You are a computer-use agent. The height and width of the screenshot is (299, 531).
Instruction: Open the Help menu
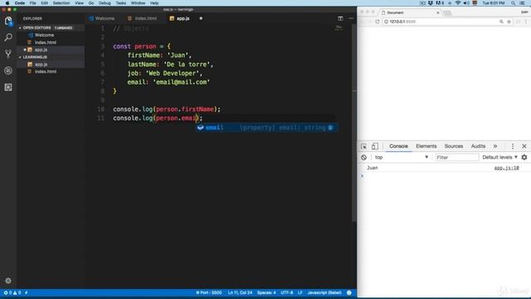(154, 3)
